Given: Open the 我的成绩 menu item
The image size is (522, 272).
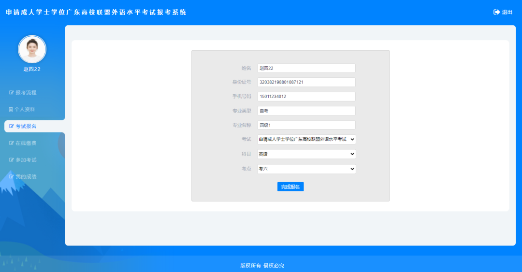Looking at the screenshot, I should pos(26,177).
